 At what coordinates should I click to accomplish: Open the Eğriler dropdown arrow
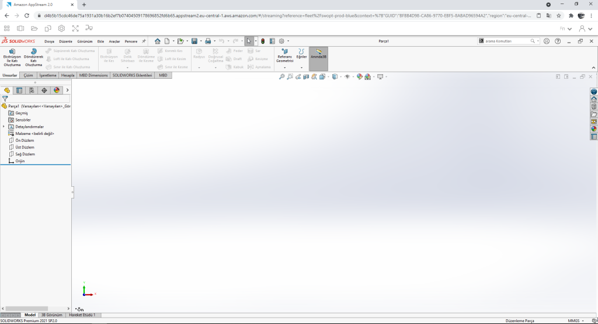point(301,68)
